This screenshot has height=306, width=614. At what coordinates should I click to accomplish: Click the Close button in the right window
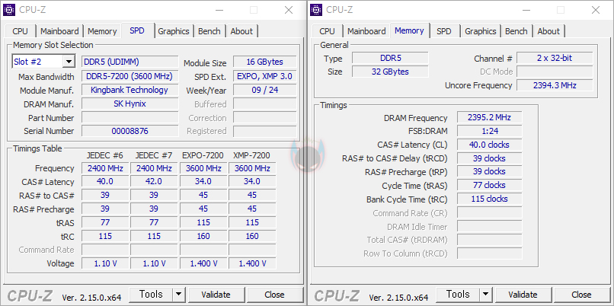(581, 295)
